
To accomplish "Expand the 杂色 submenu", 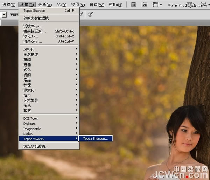I will (49, 105).
